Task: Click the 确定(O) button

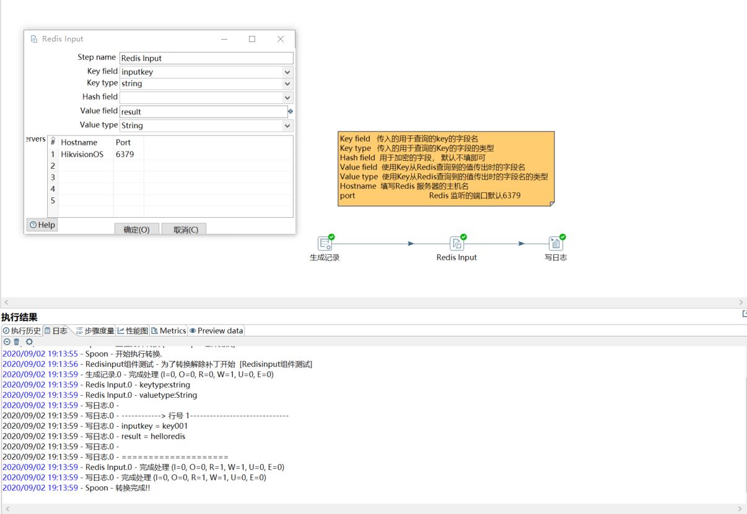Action: 137,229
